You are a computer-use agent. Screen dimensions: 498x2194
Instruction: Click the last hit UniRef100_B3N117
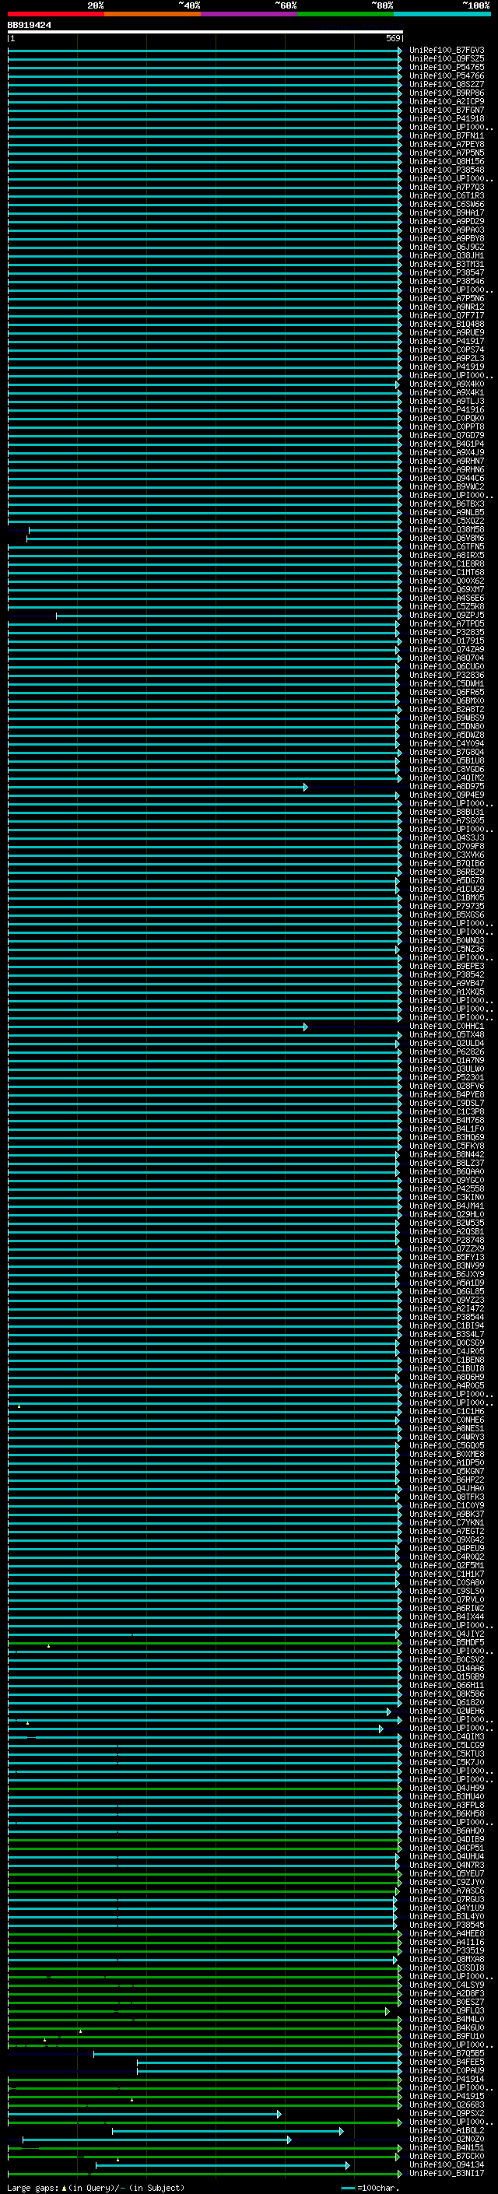coord(446,2173)
